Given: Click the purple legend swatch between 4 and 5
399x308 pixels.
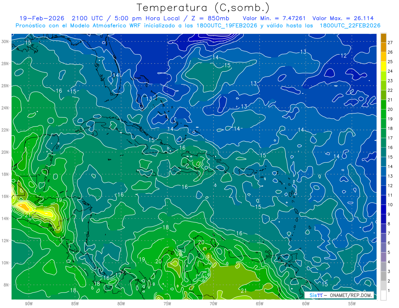Looking at the screenshot, I should (x=383, y=257).
